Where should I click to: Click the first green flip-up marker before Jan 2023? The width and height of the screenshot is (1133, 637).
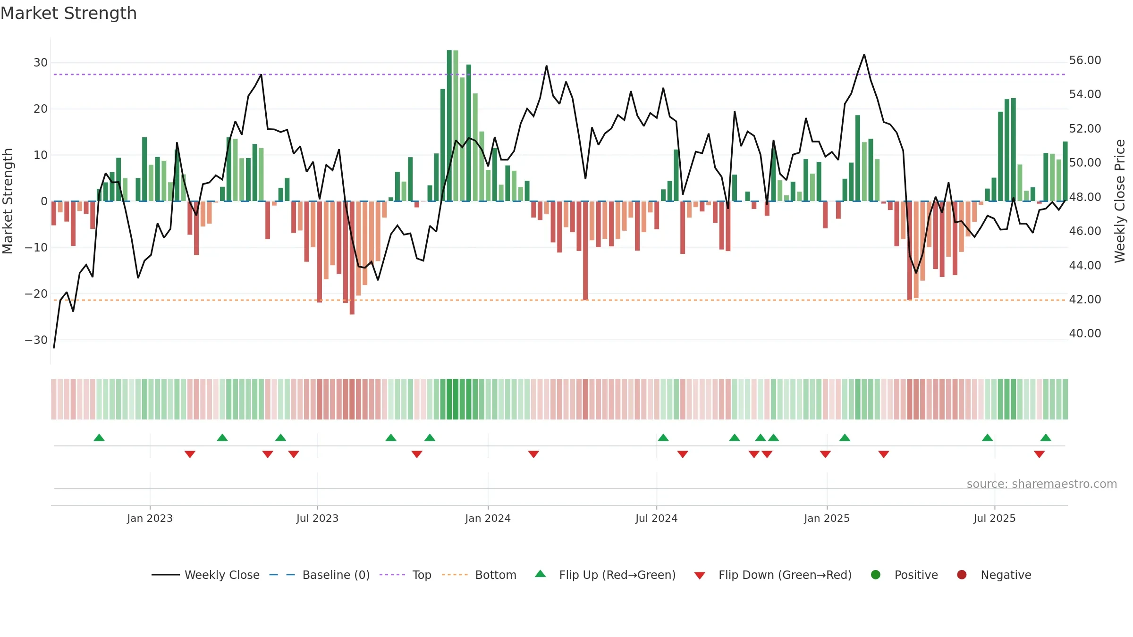tap(99, 437)
